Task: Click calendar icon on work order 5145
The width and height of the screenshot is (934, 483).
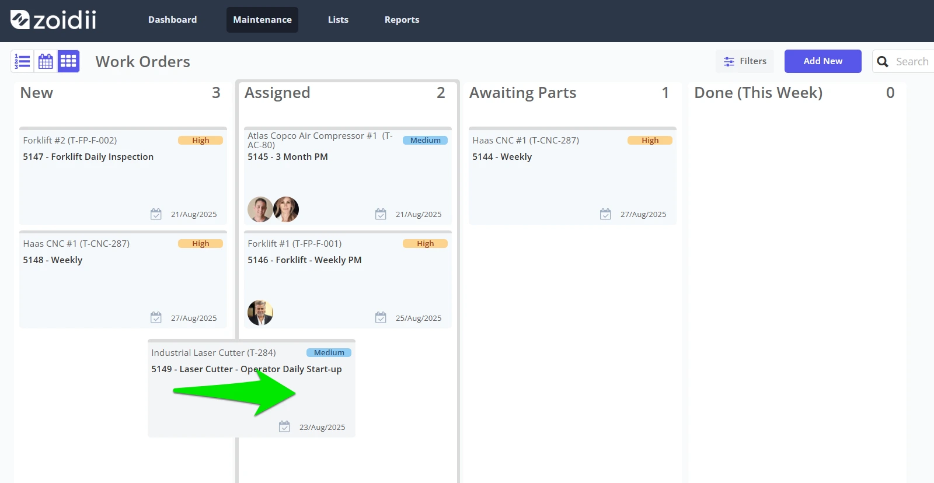Action: 381,214
